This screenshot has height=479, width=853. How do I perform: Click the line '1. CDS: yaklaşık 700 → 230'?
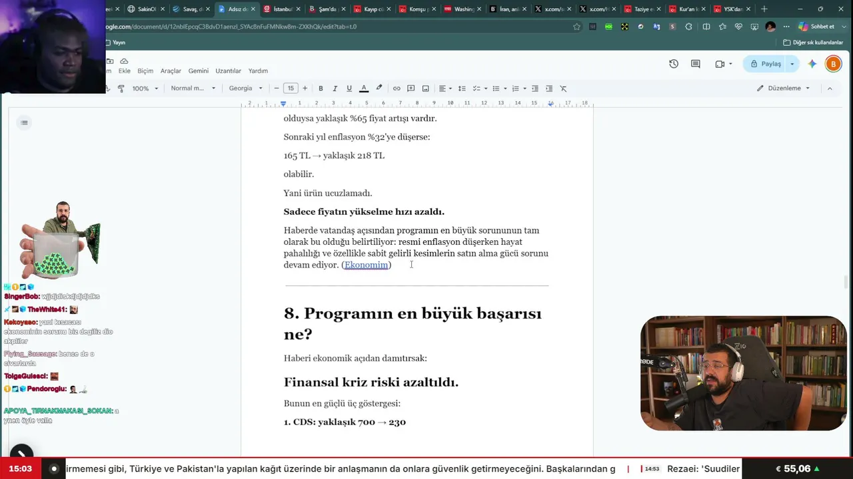[x=345, y=422]
